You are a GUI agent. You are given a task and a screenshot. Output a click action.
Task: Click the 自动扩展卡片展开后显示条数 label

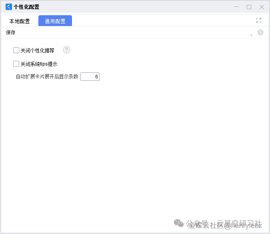(47, 76)
